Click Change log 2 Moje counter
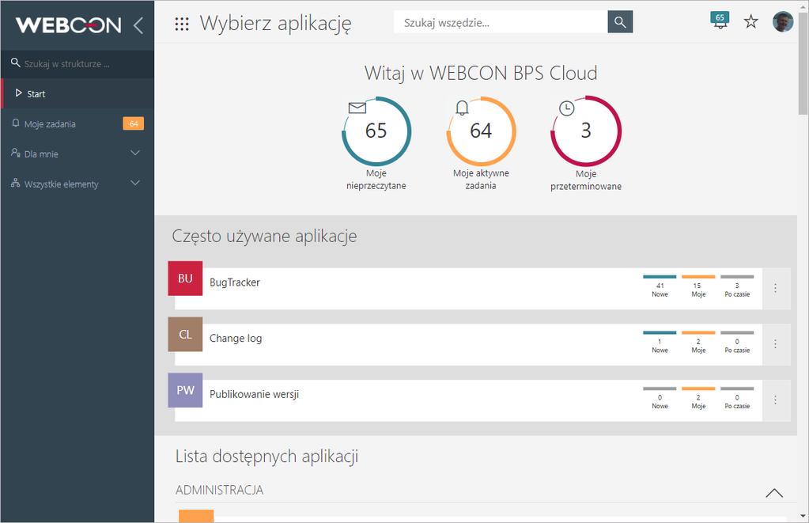Image resolution: width=809 pixels, height=523 pixels. (x=698, y=343)
